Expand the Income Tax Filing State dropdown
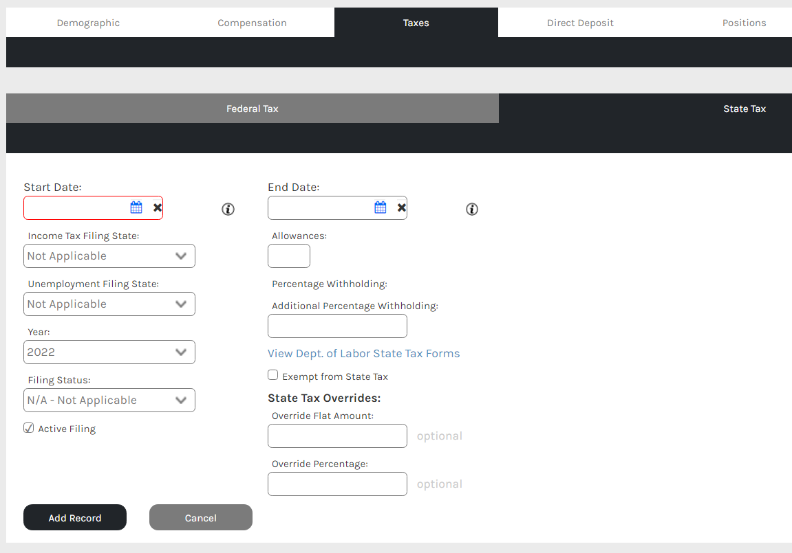The width and height of the screenshot is (792, 553). (109, 256)
